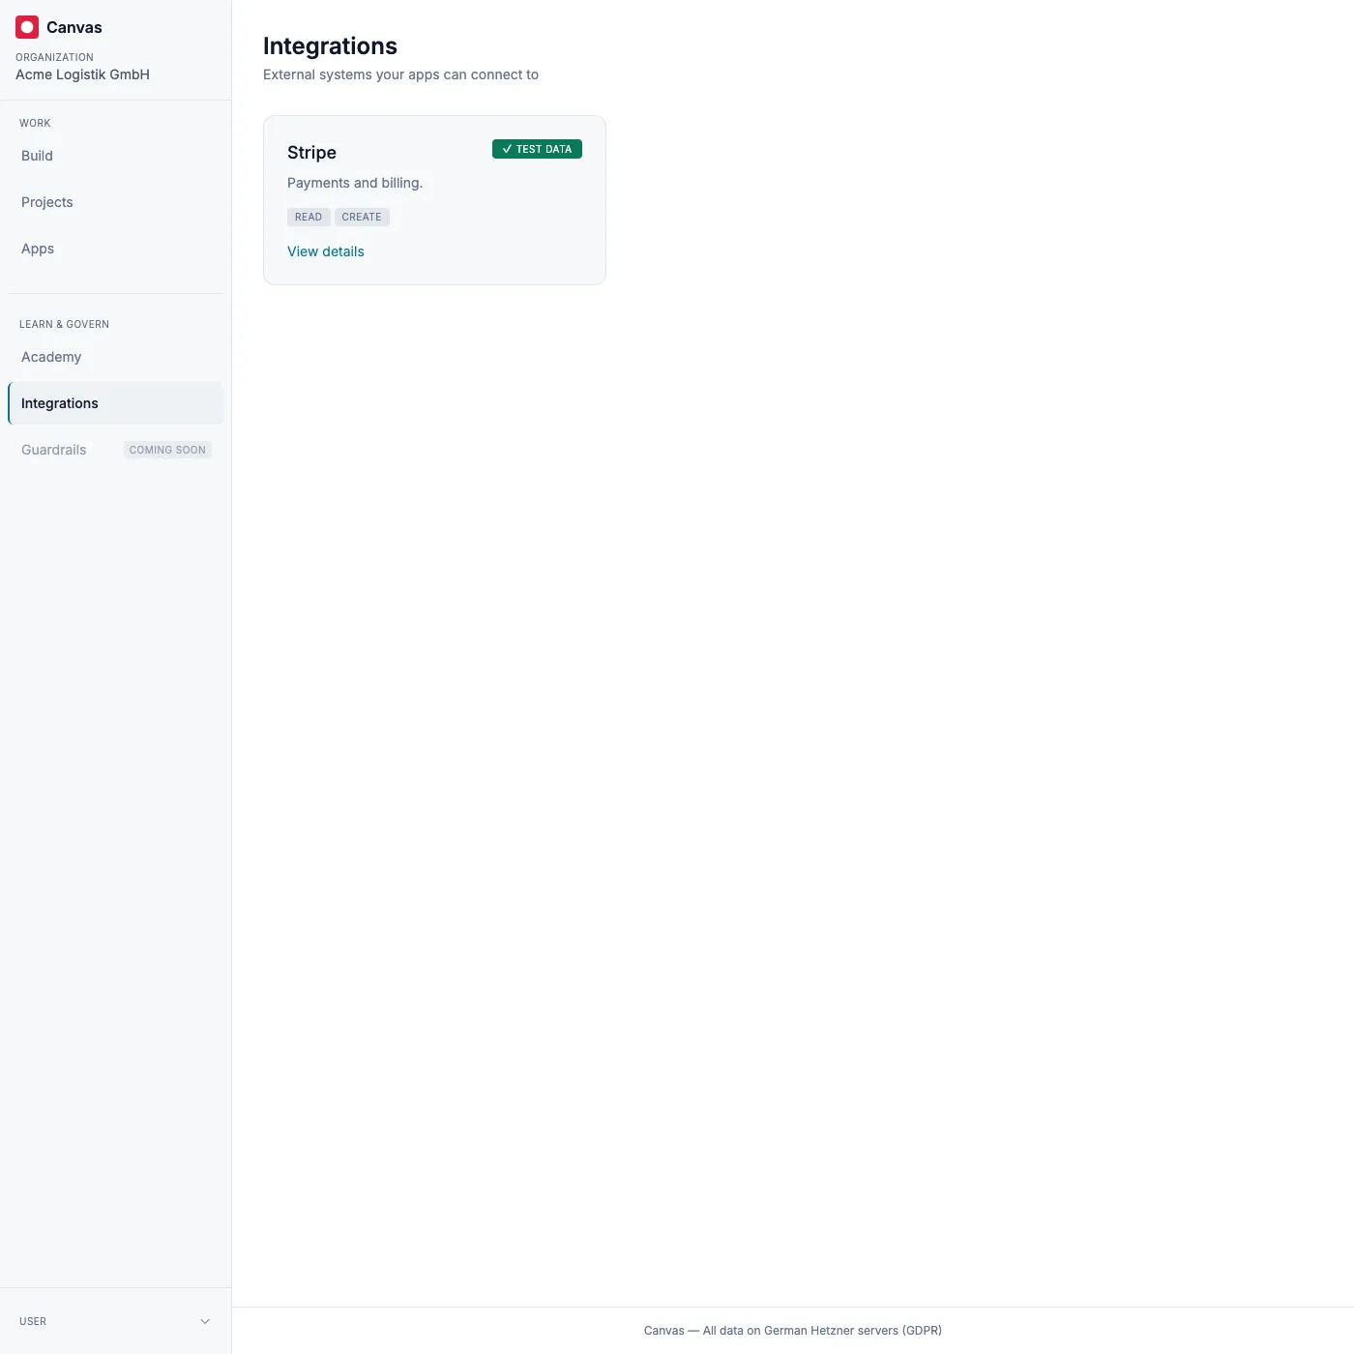The image size is (1354, 1354).
Task: Click the Guardrails sidebar entry
Action: coord(115,450)
